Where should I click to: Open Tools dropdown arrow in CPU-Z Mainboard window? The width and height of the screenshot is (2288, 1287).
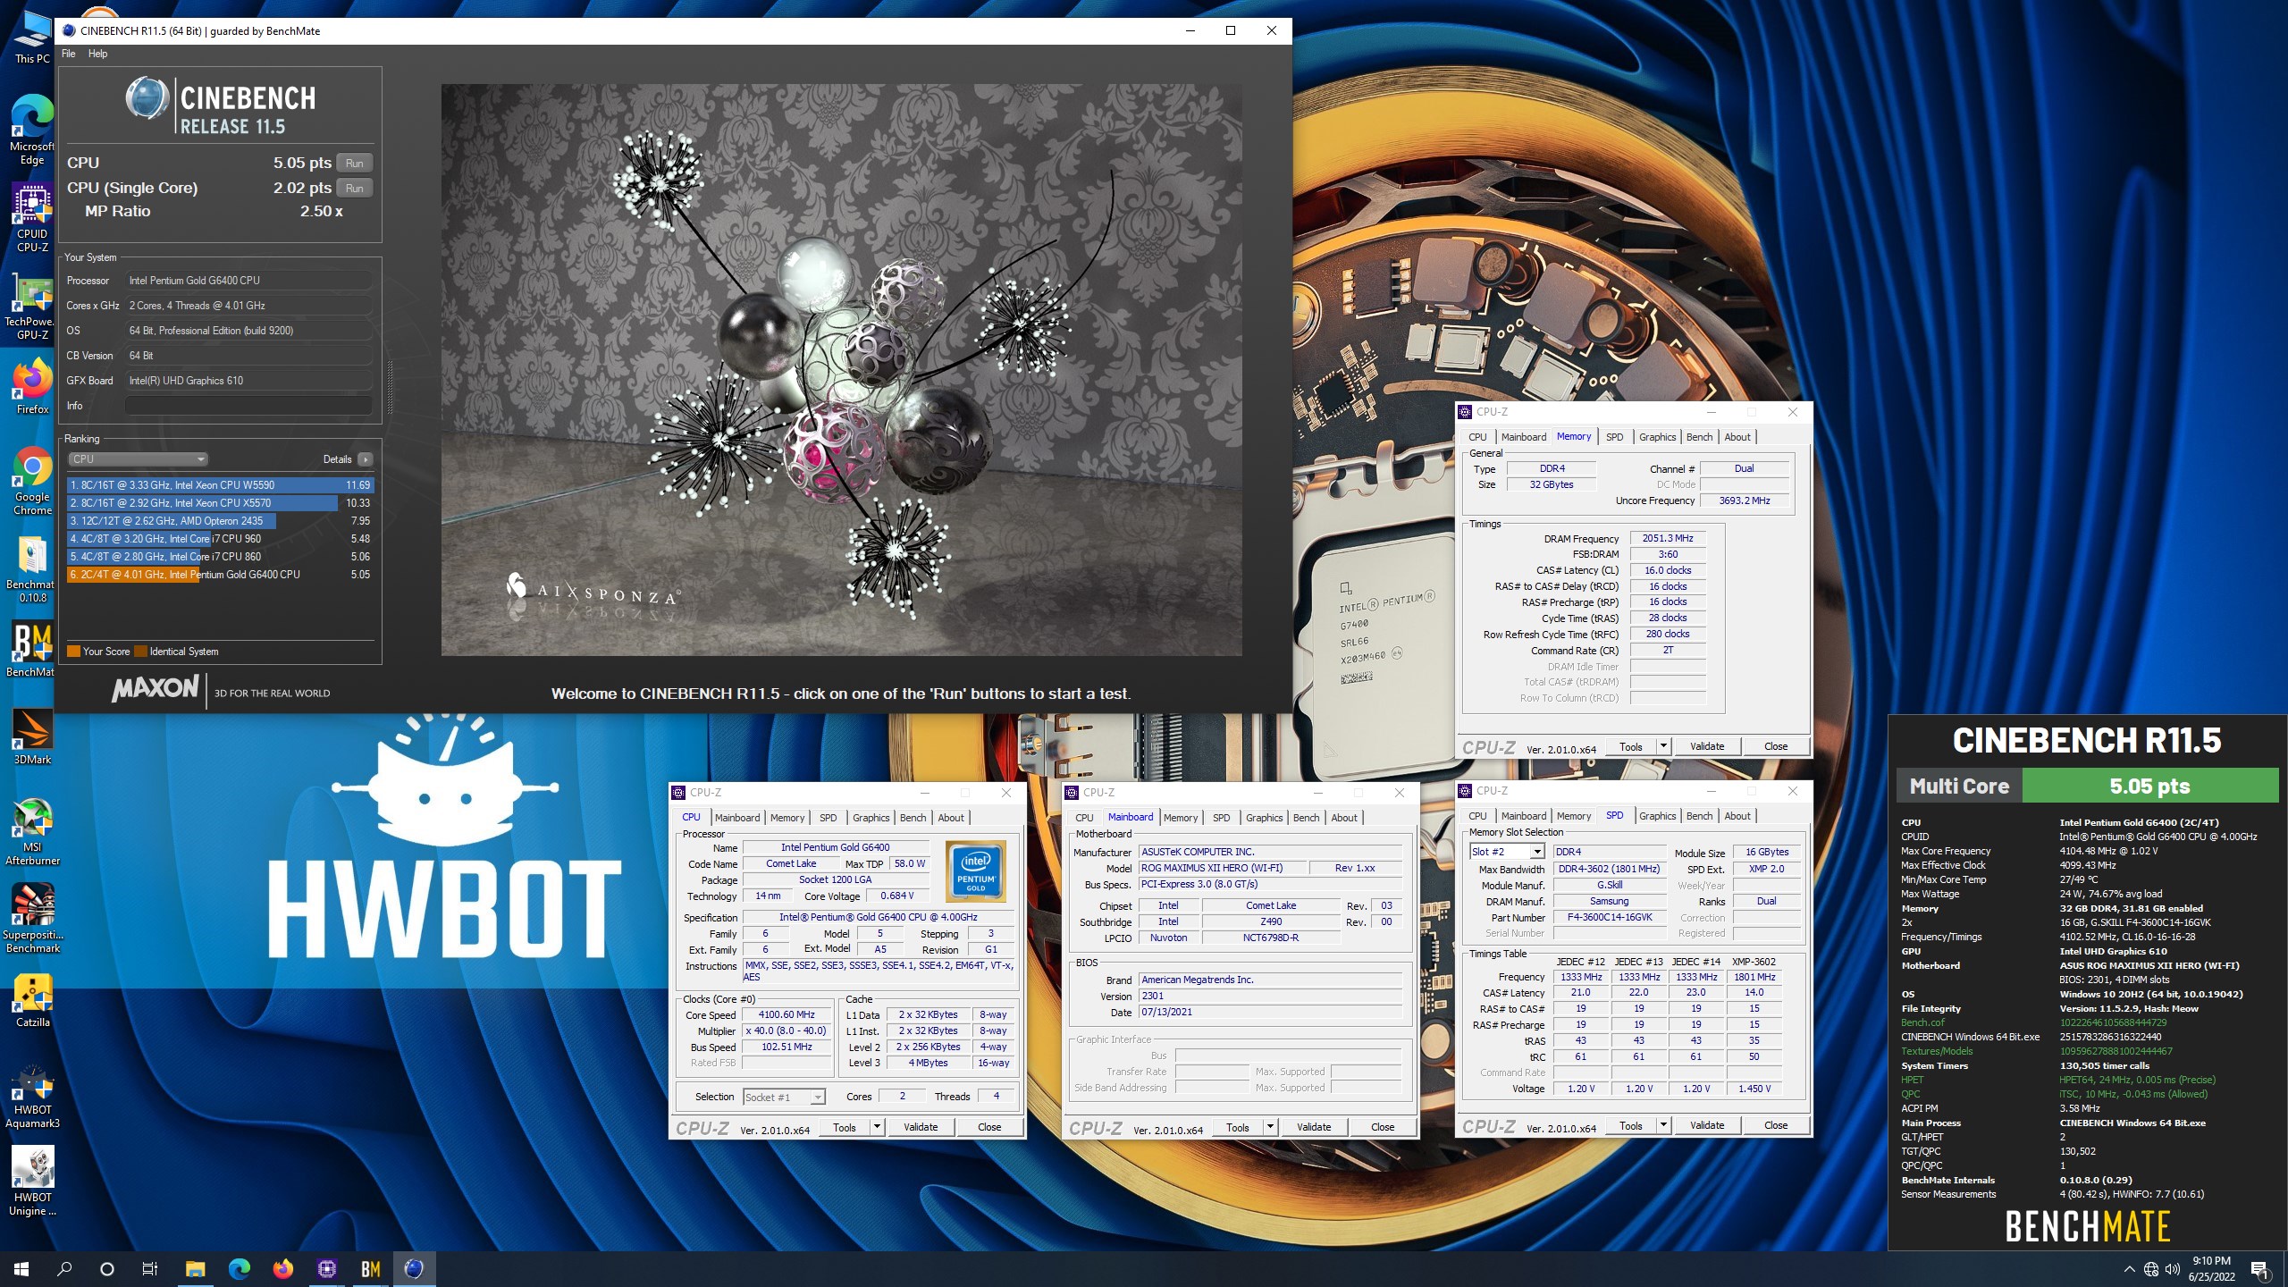click(x=1270, y=1127)
